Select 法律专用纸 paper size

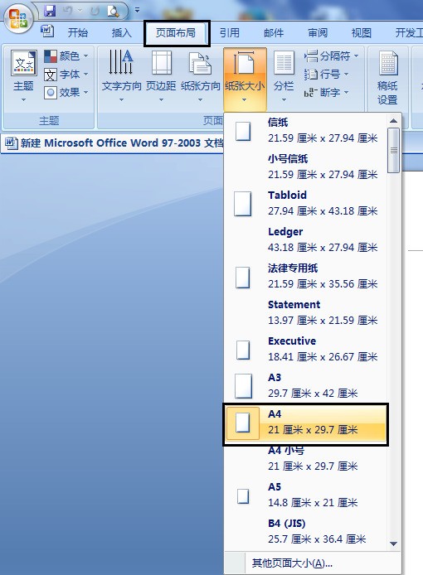click(x=305, y=277)
